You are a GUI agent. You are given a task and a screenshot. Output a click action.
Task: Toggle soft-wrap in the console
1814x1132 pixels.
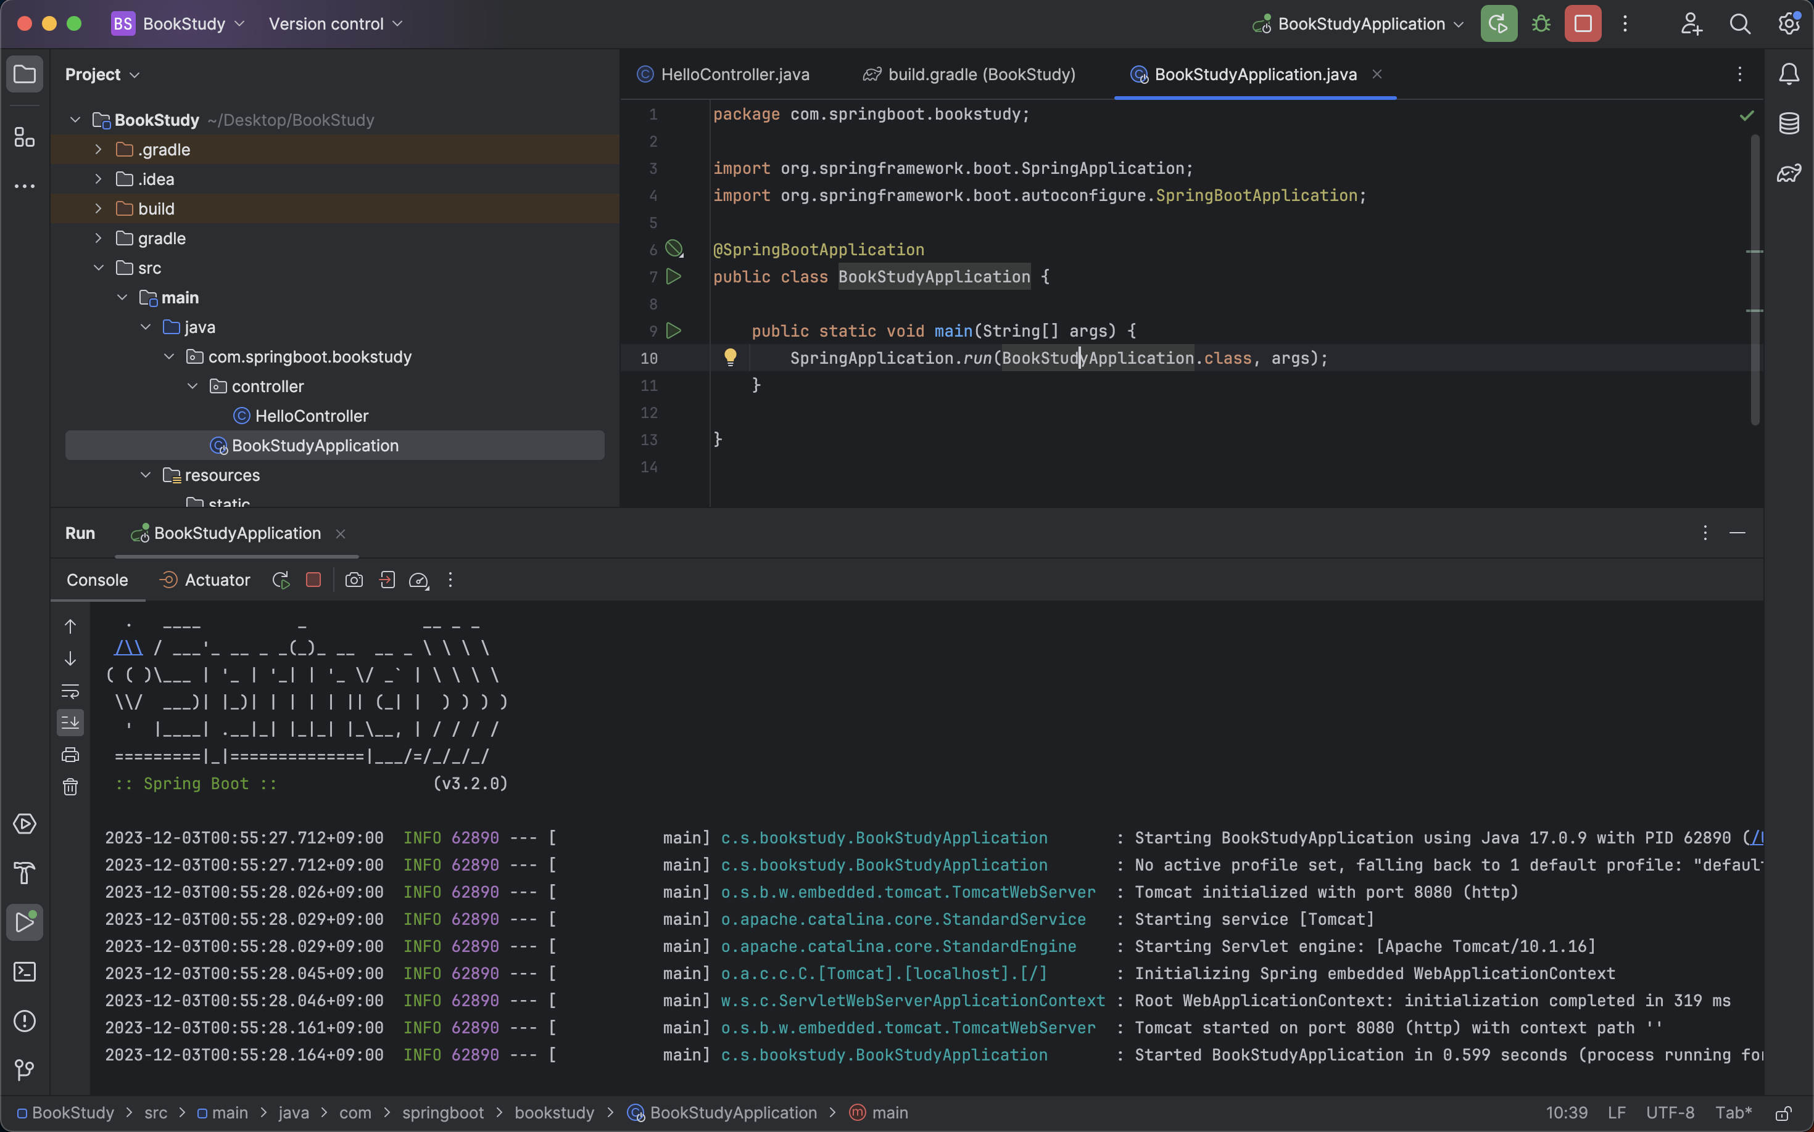coord(70,691)
